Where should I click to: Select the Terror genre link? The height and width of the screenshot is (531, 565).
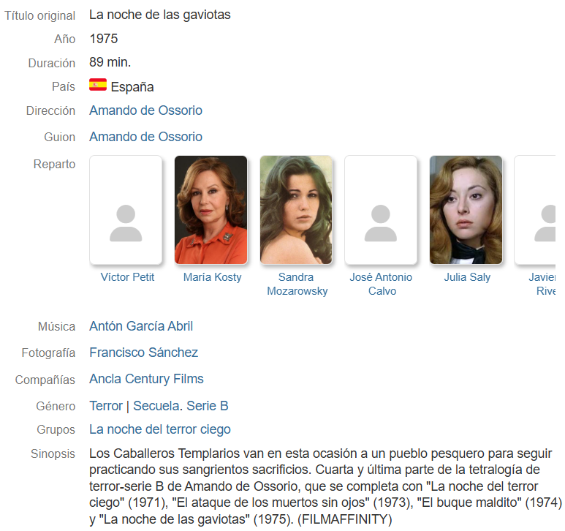click(106, 406)
